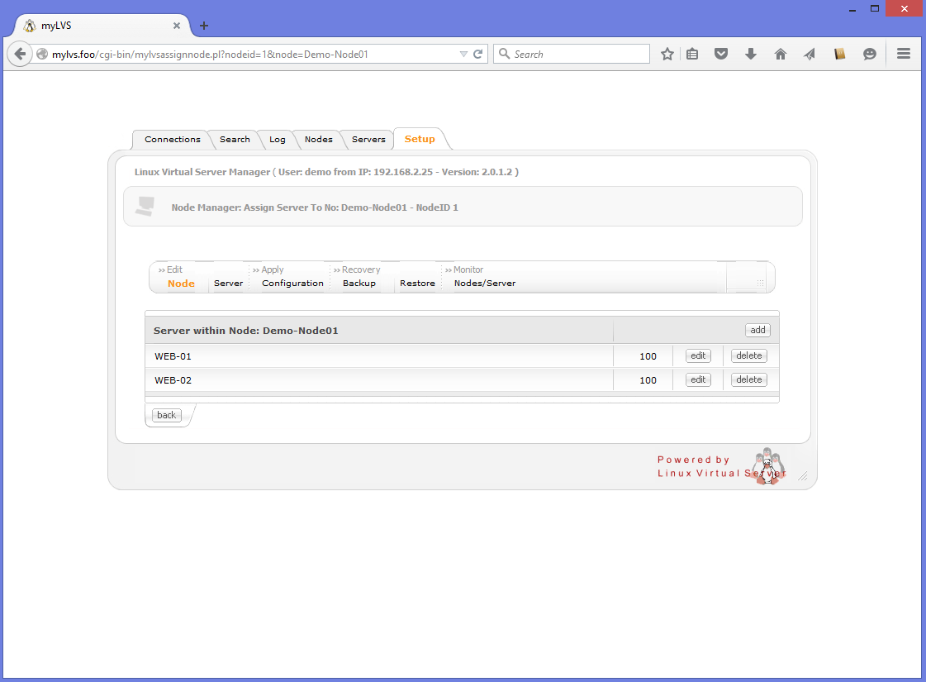The width and height of the screenshot is (926, 682).
Task: Delete the WEB-02 server
Action: tap(748, 379)
